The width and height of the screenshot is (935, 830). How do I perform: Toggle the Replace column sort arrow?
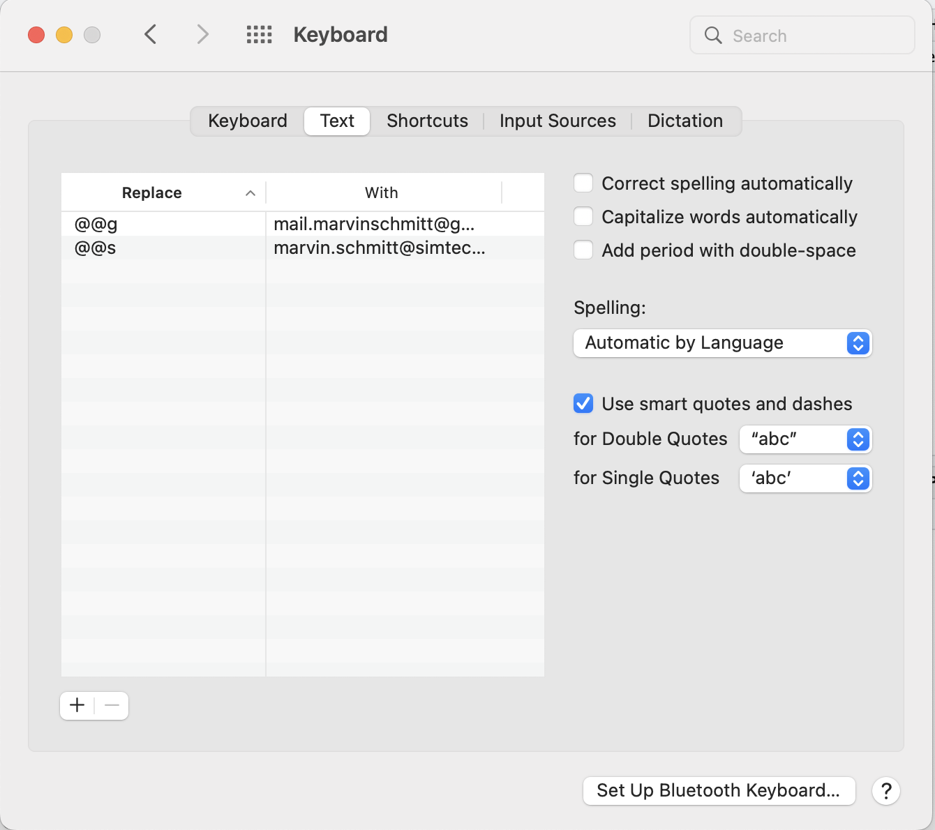tap(250, 193)
